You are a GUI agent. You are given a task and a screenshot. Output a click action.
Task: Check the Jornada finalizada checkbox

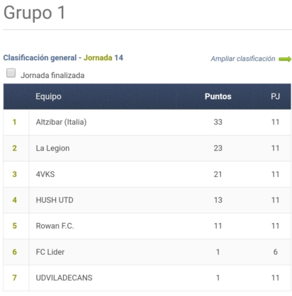pyautogui.click(x=11, y=73)
